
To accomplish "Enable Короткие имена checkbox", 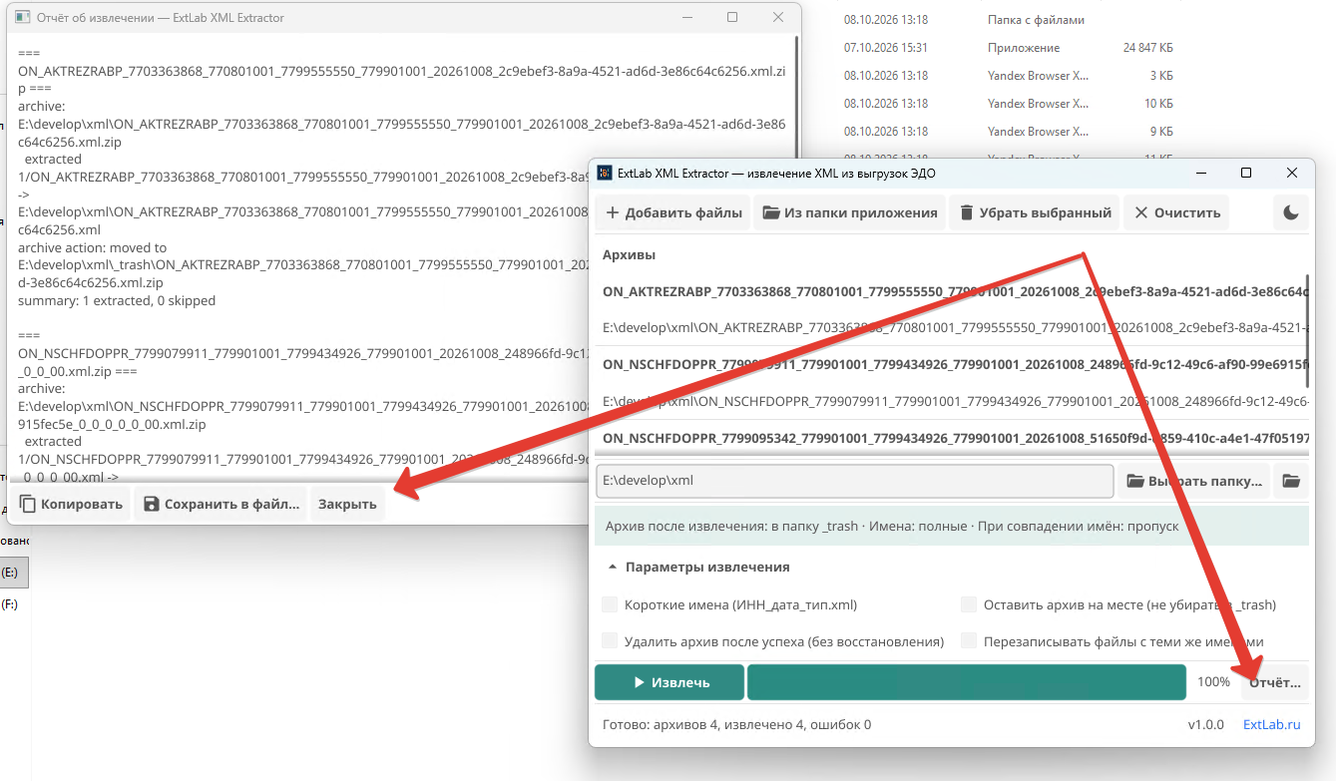I will [x=610, y=604].
